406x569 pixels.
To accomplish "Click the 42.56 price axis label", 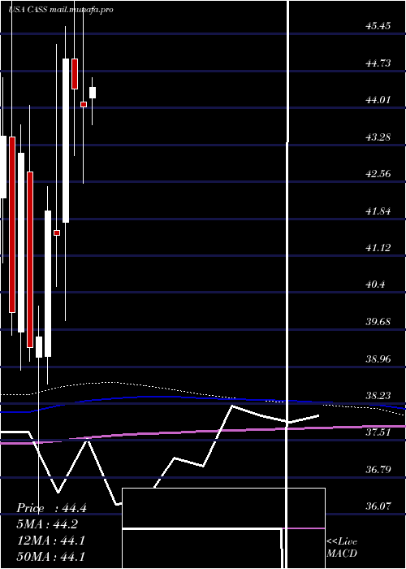I will point(378,174).
